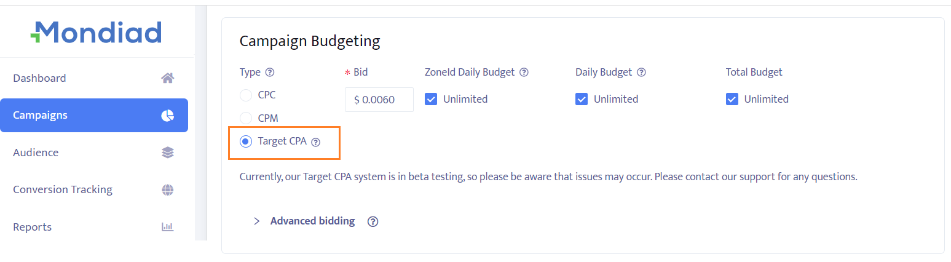The image size is (951, 262).
Task: Select the CPM radio button
Action: point(246,118)
